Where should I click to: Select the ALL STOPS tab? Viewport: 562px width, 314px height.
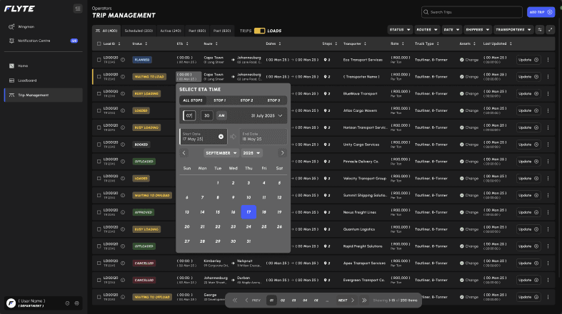[x=193, y=100]
